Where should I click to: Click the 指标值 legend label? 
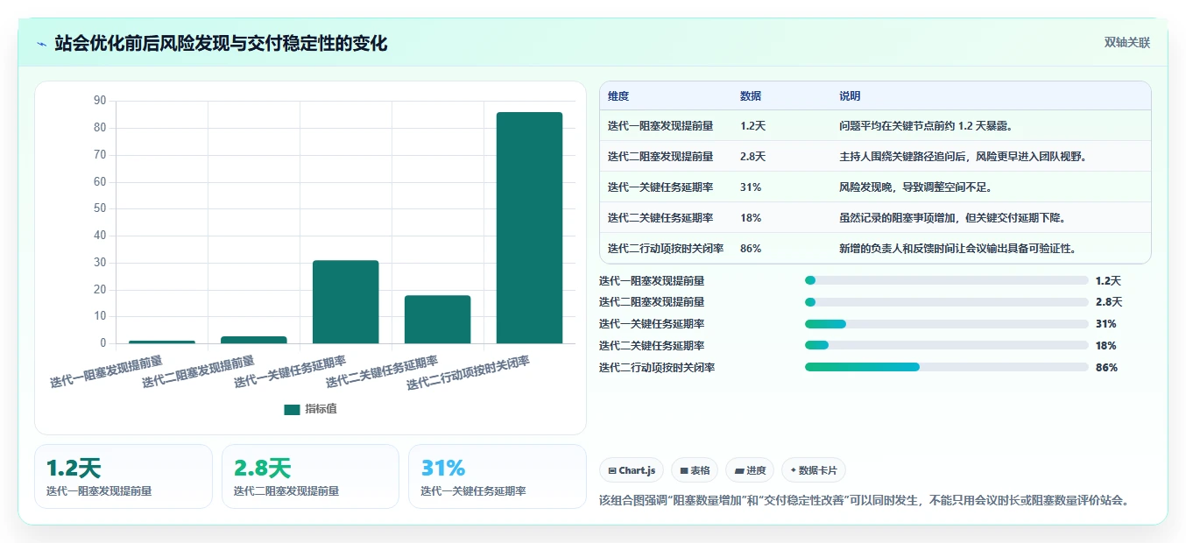tap(321, 409)
